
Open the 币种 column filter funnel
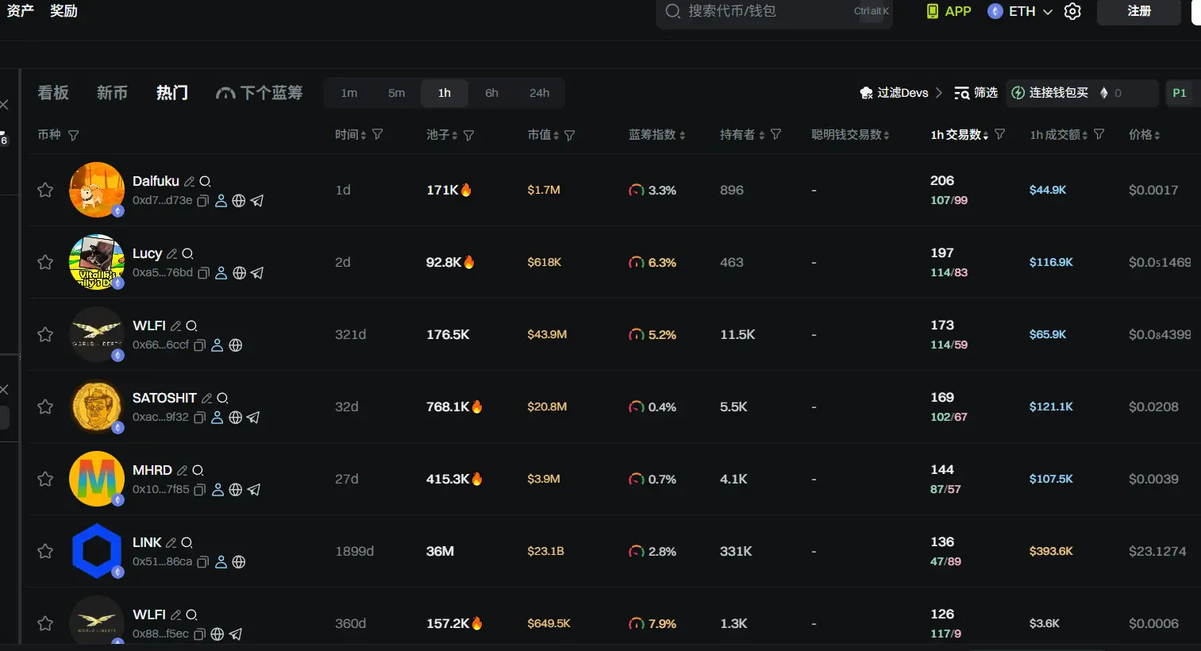coord(74,136)
